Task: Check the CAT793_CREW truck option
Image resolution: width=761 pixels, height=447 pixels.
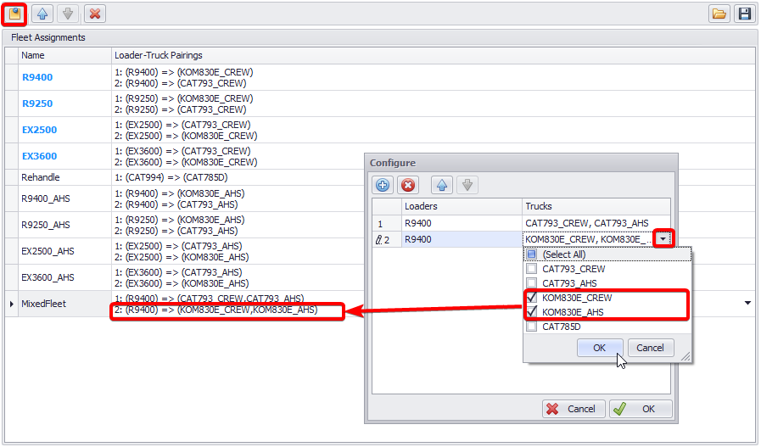Action: (532, 269)
